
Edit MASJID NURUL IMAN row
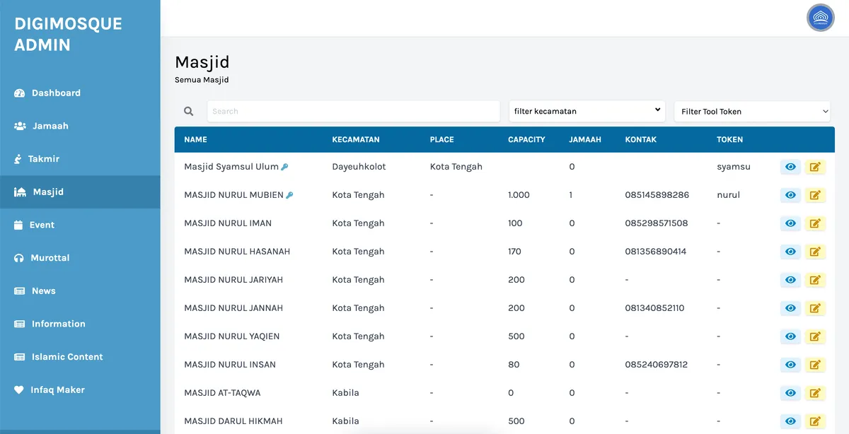tap(815, 223)
